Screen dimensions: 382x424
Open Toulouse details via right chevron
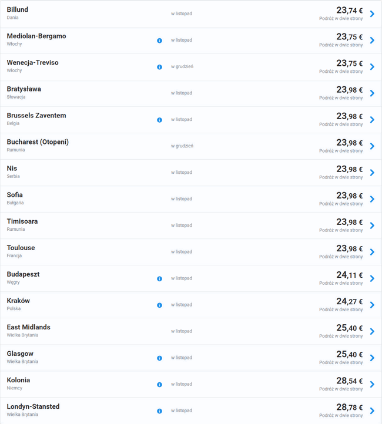point(372,252)
